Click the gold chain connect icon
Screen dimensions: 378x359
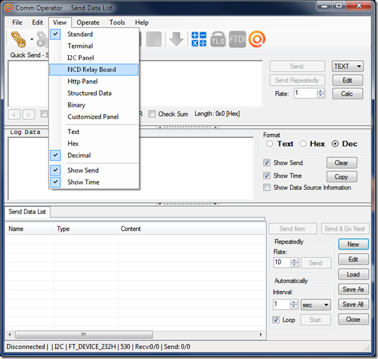(x=19, y=40)
